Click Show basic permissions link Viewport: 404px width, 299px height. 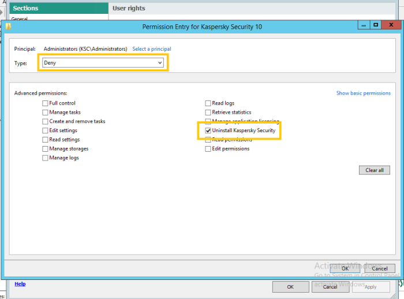tap(363, 93)
